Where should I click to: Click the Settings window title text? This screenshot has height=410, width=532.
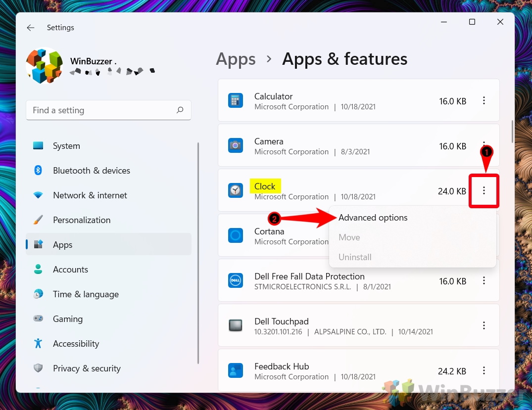pos(60,28)
